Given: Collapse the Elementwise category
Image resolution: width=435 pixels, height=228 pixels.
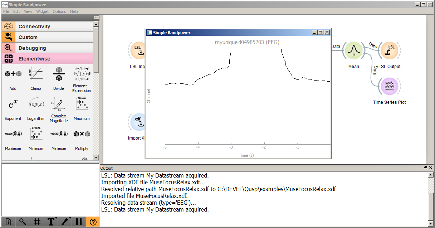Looking at the screenshot, I should 48,59.
